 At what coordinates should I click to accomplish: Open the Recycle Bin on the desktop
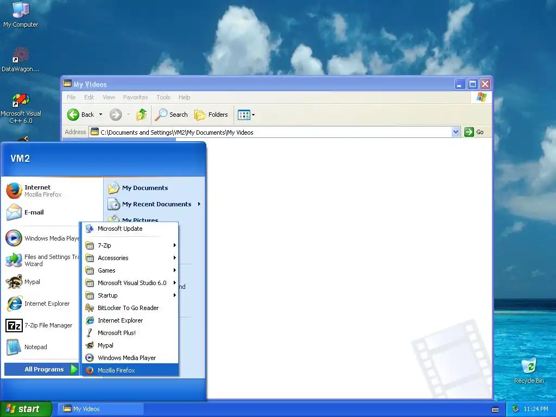(529, 371)
